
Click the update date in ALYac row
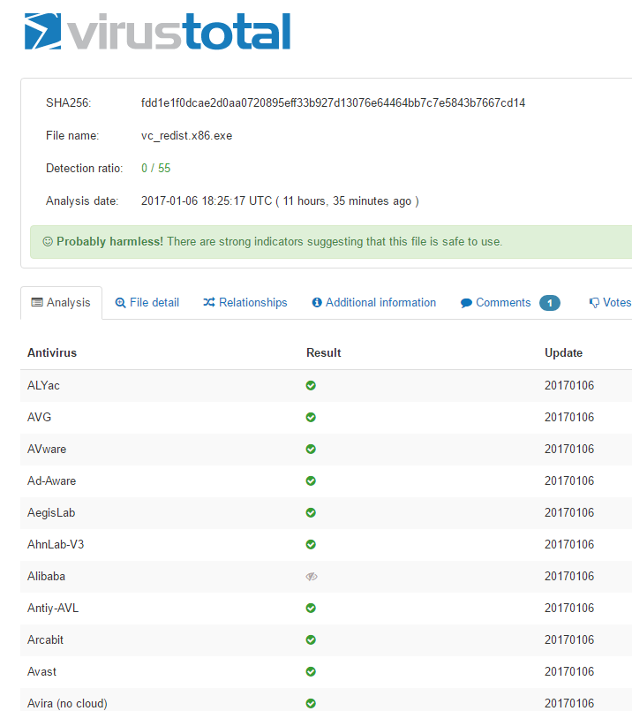coord(569,385)
